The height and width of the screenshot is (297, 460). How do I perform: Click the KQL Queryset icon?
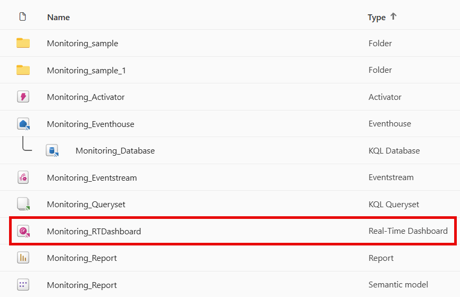tap(23, 204)
